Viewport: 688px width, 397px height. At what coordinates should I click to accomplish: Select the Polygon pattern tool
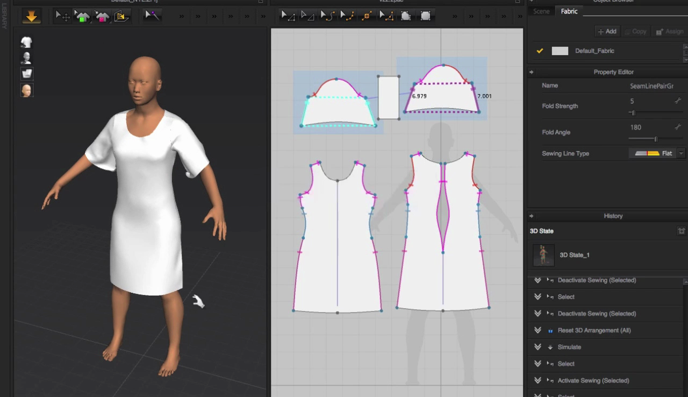tap(406, 16)
